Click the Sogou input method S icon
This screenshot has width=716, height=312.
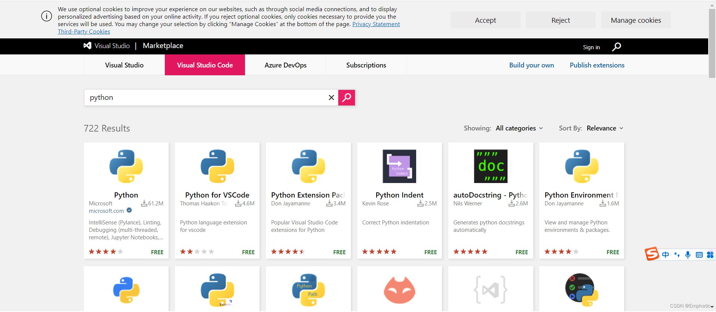point(652,254)
